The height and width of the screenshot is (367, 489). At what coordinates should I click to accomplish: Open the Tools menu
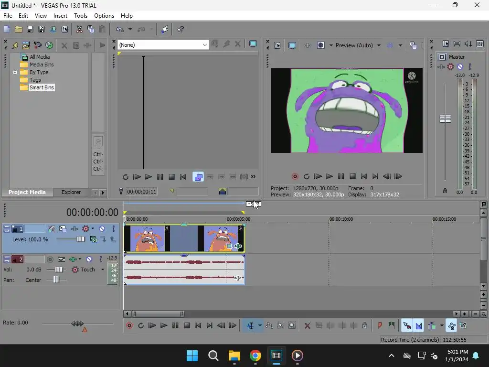point(80,16)
